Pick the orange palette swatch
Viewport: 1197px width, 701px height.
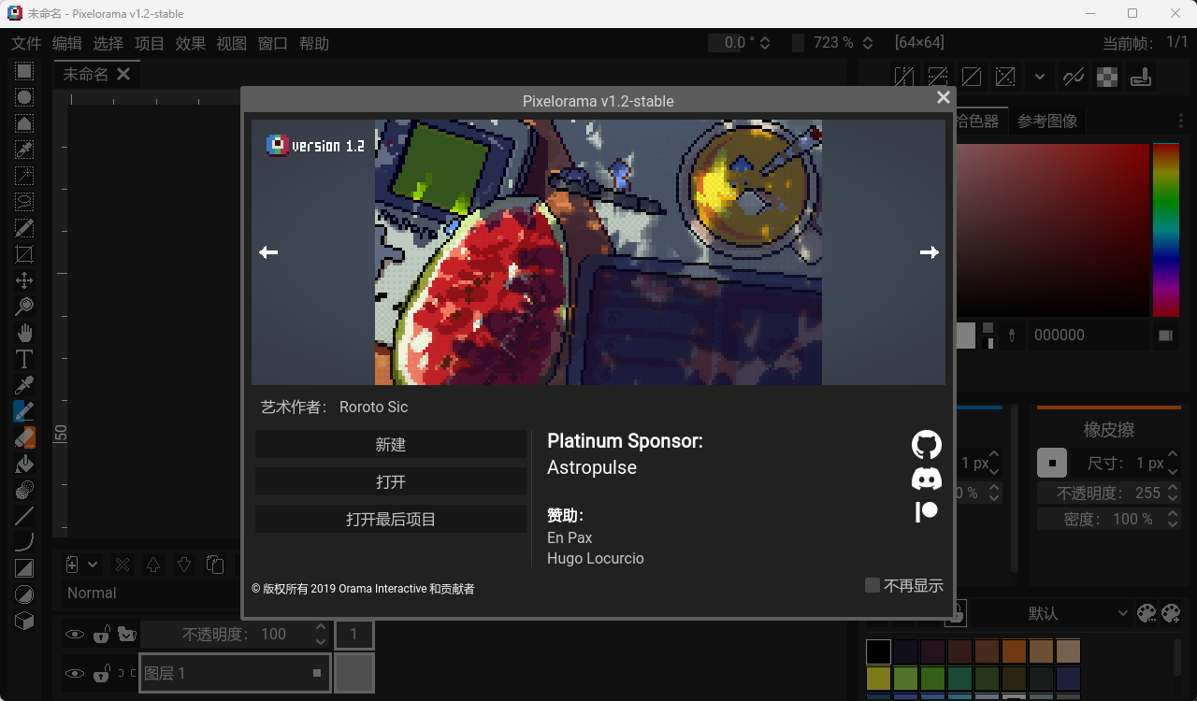tap(1014, 651)
